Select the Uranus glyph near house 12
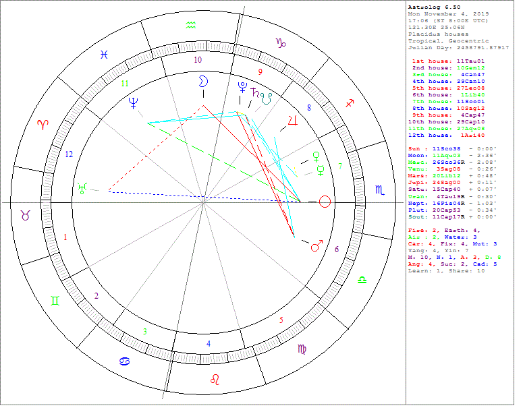 [x=84, y=189]
